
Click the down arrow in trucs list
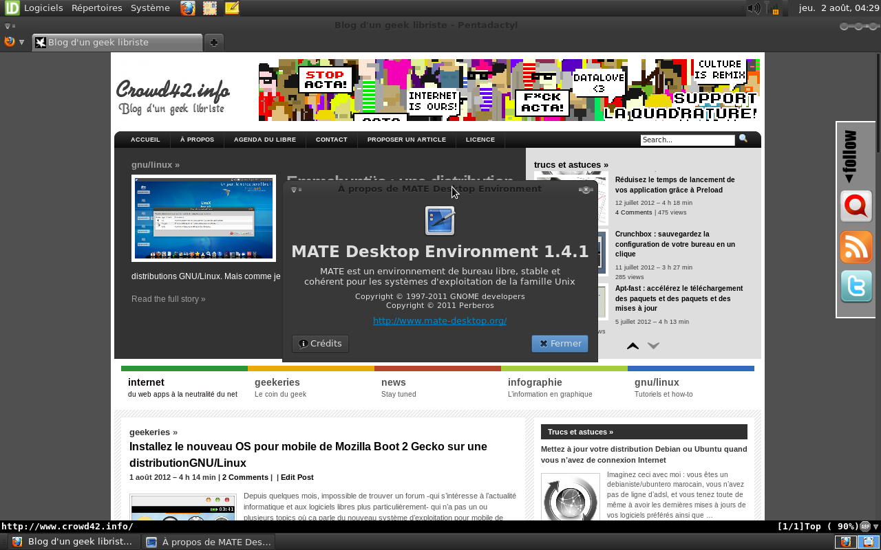pos(653,346)
